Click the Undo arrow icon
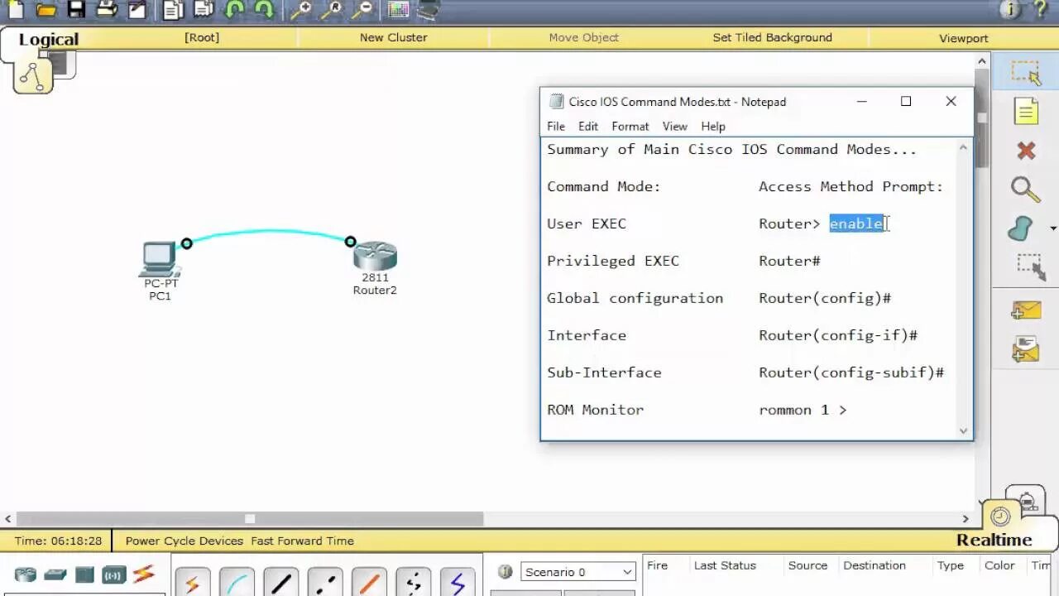This screenshot has height=596, width=1059. 234,10
